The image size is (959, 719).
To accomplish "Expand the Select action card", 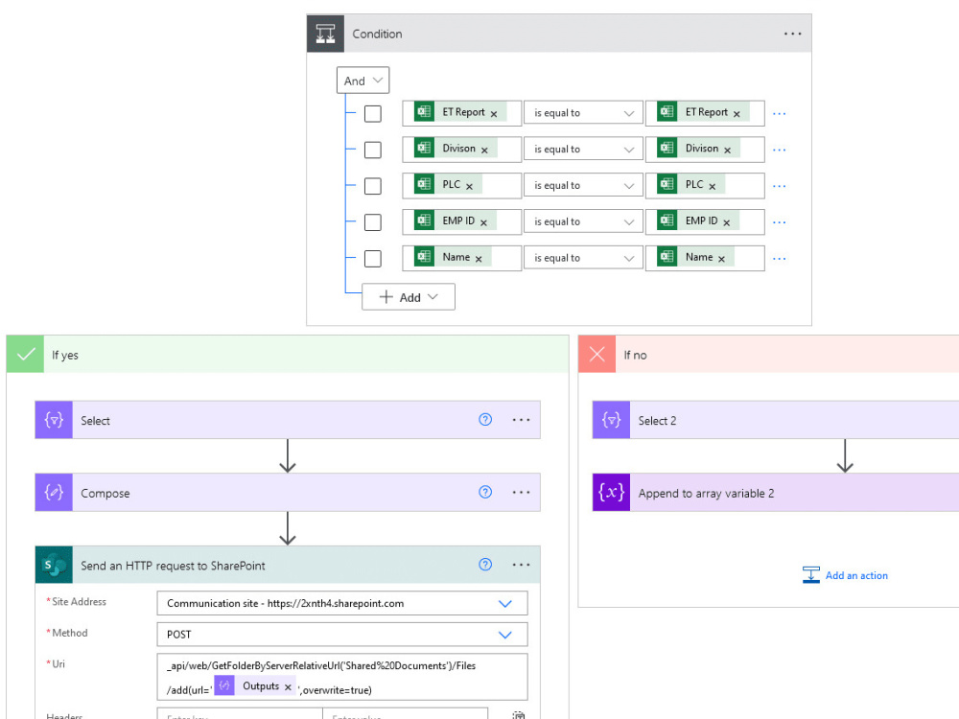I will coord(288,420).
